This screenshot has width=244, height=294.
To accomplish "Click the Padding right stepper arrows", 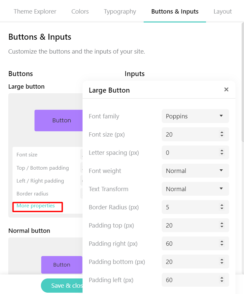I will pyautogui.click(x=222, y=244).
